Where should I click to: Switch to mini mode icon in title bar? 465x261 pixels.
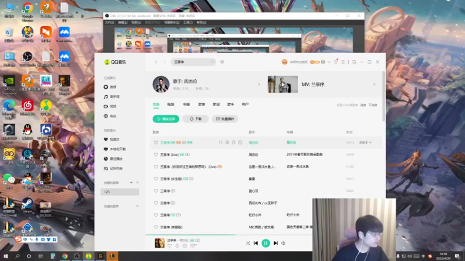(354, 62)
